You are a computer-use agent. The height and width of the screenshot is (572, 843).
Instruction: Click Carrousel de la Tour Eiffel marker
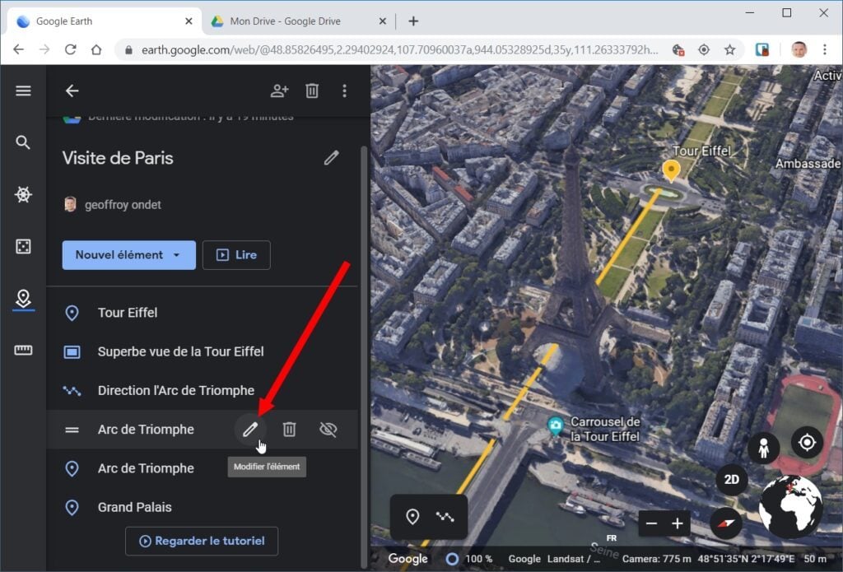coord(556,427)
